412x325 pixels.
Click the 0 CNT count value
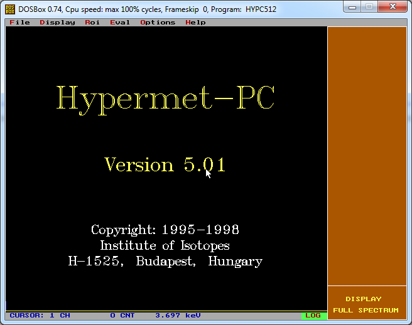pos(122,316)
